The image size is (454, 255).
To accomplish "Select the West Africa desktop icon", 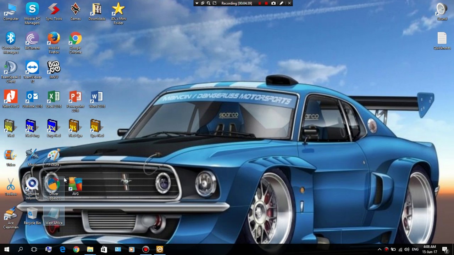I will tap(54, 216).
